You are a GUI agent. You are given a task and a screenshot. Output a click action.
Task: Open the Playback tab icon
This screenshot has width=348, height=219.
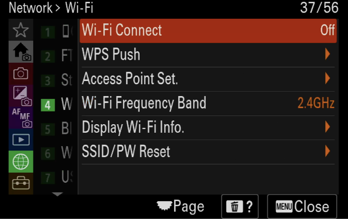click(21, 140)
